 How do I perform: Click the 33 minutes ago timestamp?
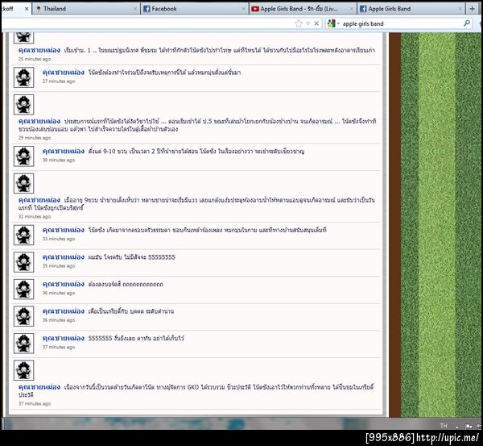[x=59, y=239]
